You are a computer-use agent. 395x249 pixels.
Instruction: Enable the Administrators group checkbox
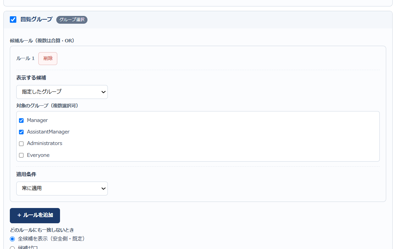21,144
